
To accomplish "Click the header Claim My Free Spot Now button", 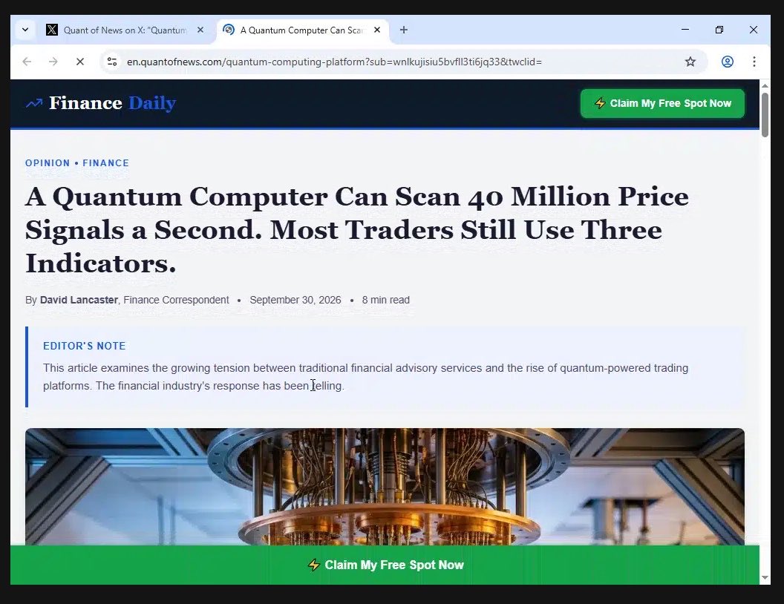I will pyautogui.click(x=662, y=103).
